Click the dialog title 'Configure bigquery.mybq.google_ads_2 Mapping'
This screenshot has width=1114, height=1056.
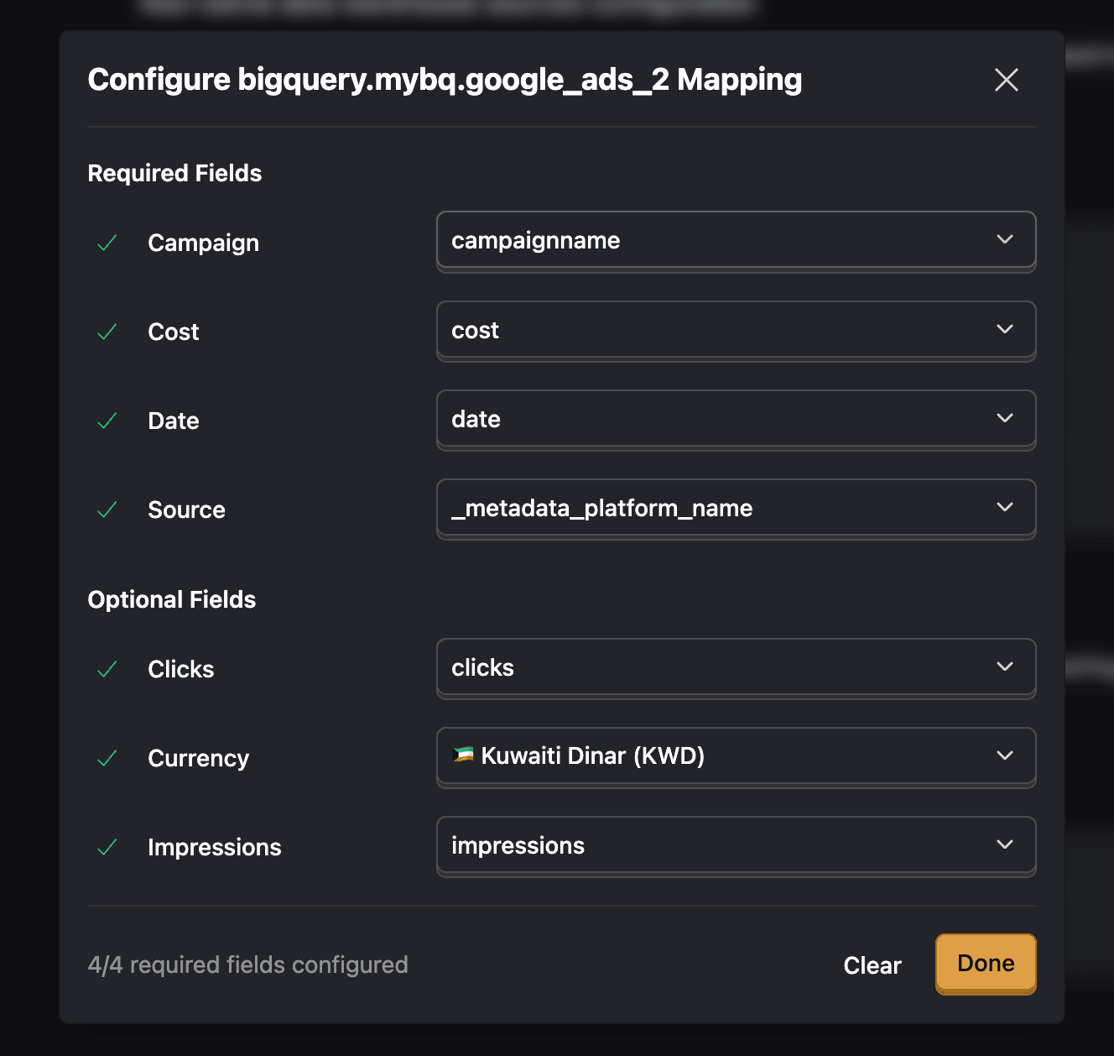click(x=445, y=81)
